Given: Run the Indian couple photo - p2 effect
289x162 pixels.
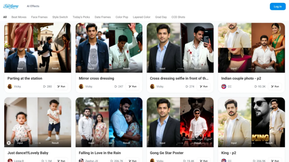Looking at the screenshot, I should pyautogui.click(x=275, y=86).
